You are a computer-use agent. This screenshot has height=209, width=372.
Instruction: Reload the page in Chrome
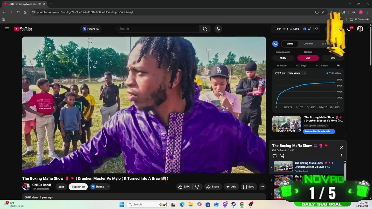pos(18,12)
